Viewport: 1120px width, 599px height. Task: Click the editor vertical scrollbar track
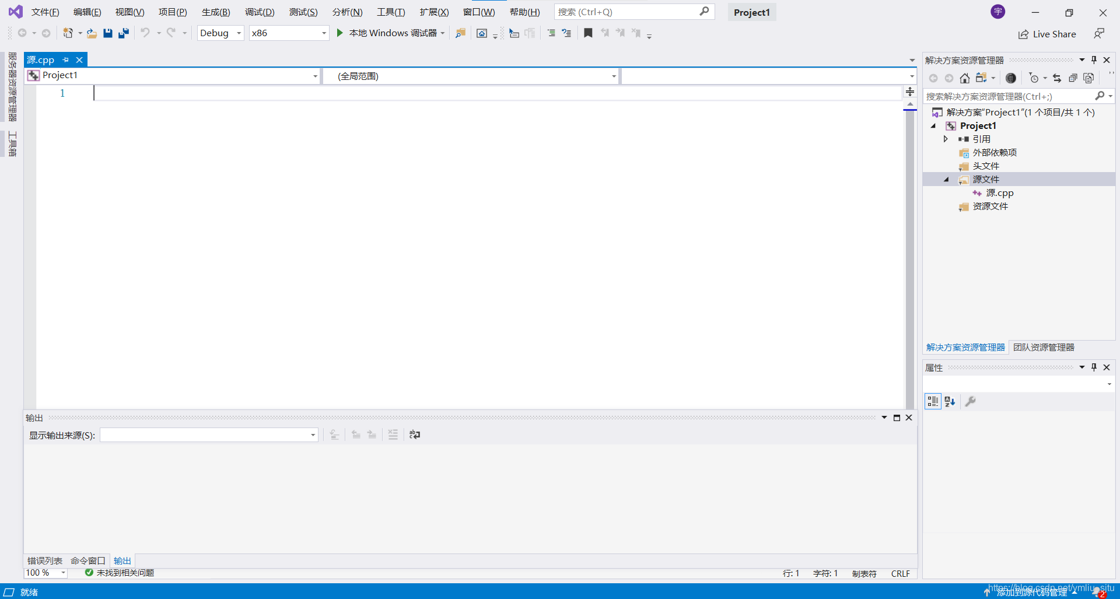pyautogui.click(x=910, y=260)
